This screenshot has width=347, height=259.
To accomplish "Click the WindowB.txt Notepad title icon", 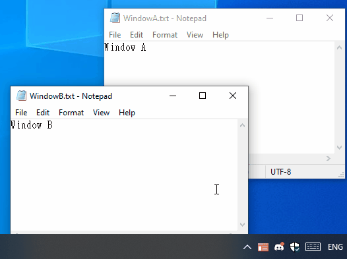I will point(22,96).
